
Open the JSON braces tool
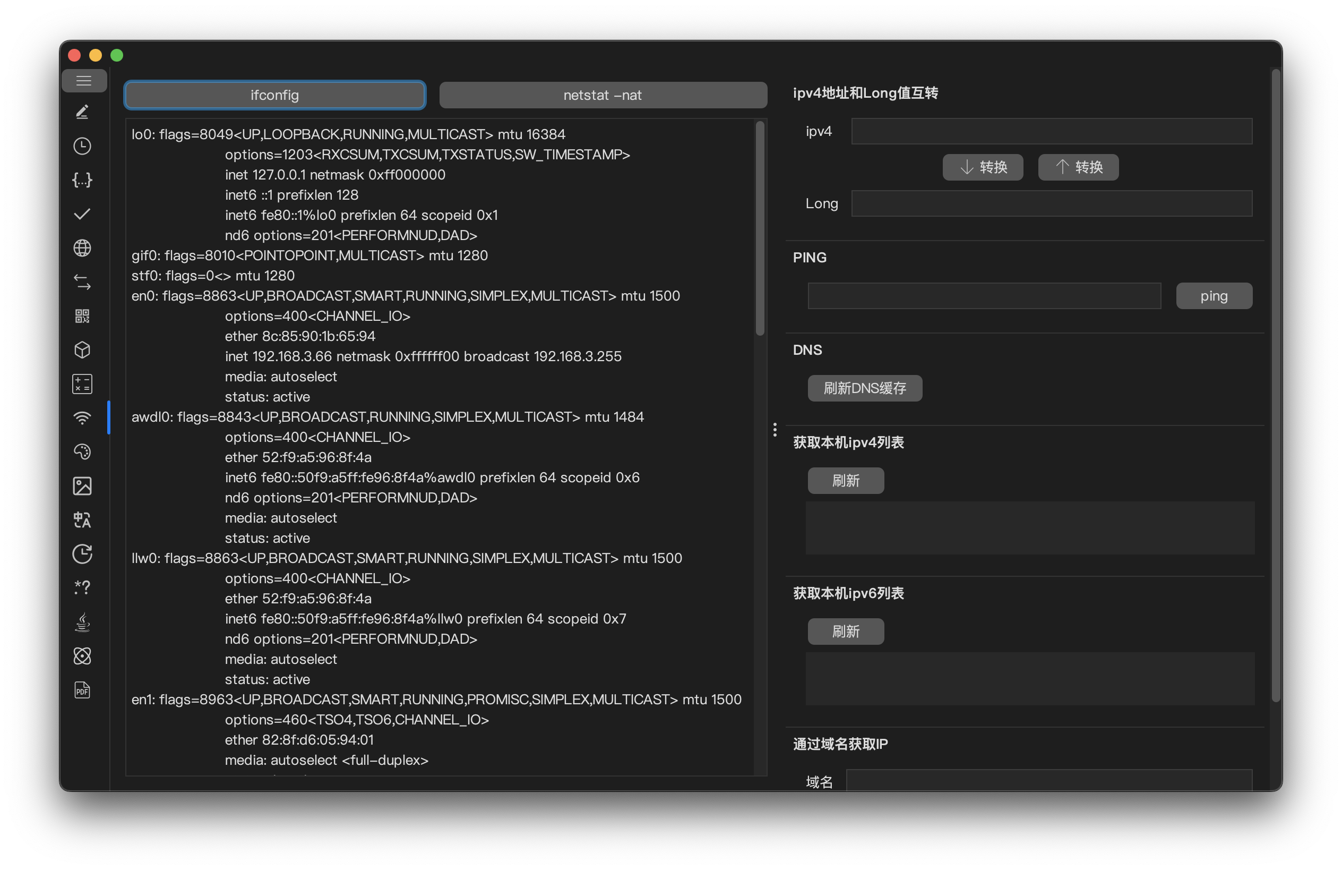tap(82, 180)
